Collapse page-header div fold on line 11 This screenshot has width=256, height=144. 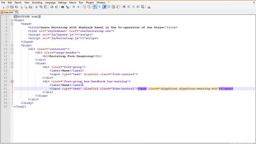click(12, 52)
